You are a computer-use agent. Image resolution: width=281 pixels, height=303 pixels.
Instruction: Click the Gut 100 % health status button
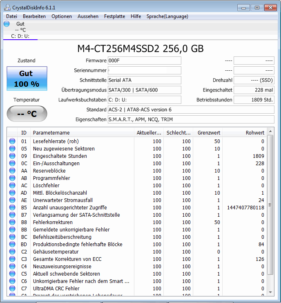point(27,79)
